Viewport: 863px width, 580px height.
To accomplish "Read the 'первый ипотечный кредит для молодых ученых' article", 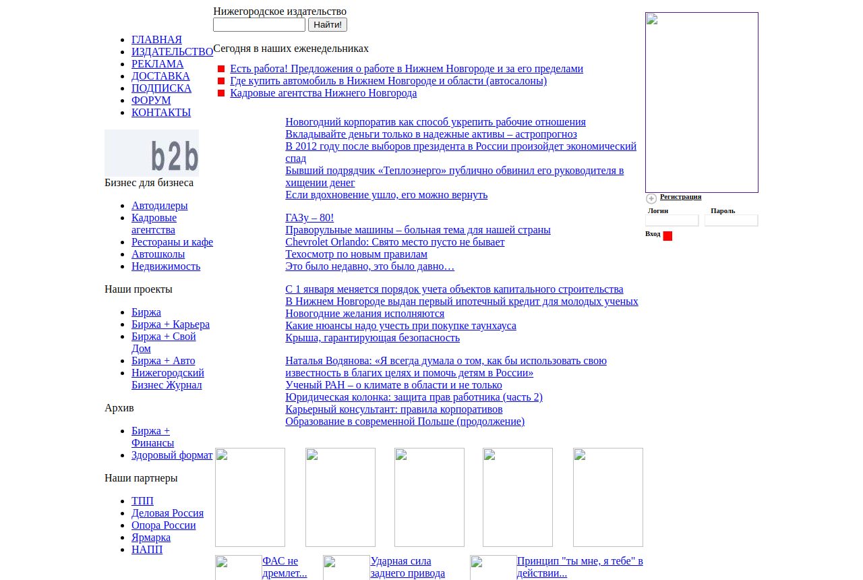I will pyautogui.click(x=462, y=301).
